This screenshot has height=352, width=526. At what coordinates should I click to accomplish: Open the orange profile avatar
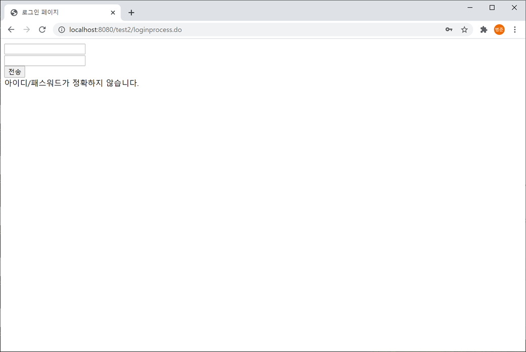tap(499, 29)
